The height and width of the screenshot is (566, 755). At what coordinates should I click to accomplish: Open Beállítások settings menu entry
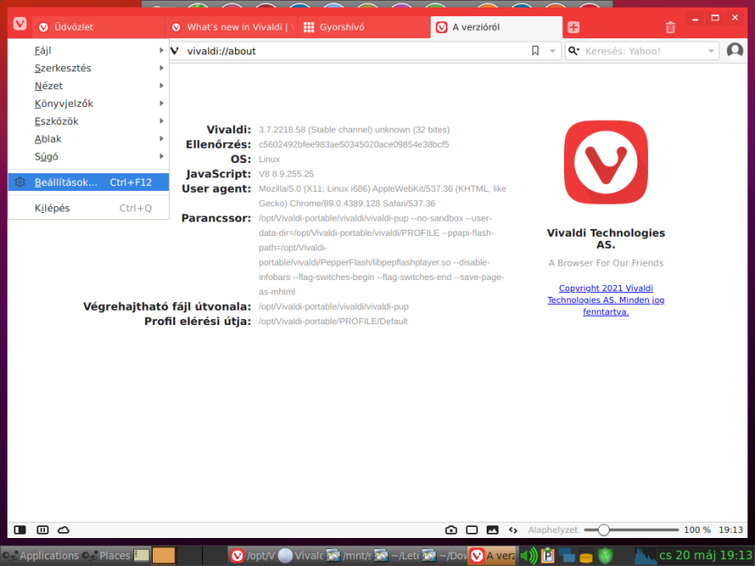88,182
